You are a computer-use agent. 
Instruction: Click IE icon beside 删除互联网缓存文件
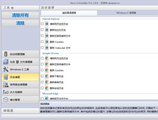47,36
